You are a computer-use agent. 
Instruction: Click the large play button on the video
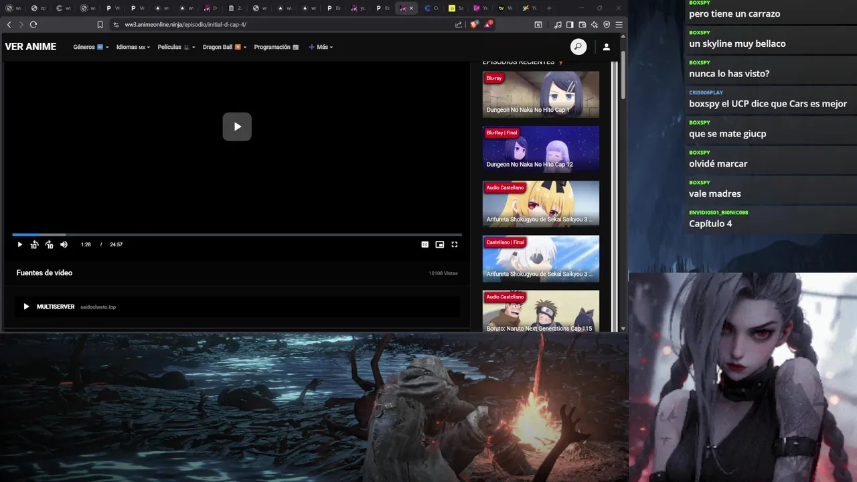pyautogui.click(x=237, y=127)
